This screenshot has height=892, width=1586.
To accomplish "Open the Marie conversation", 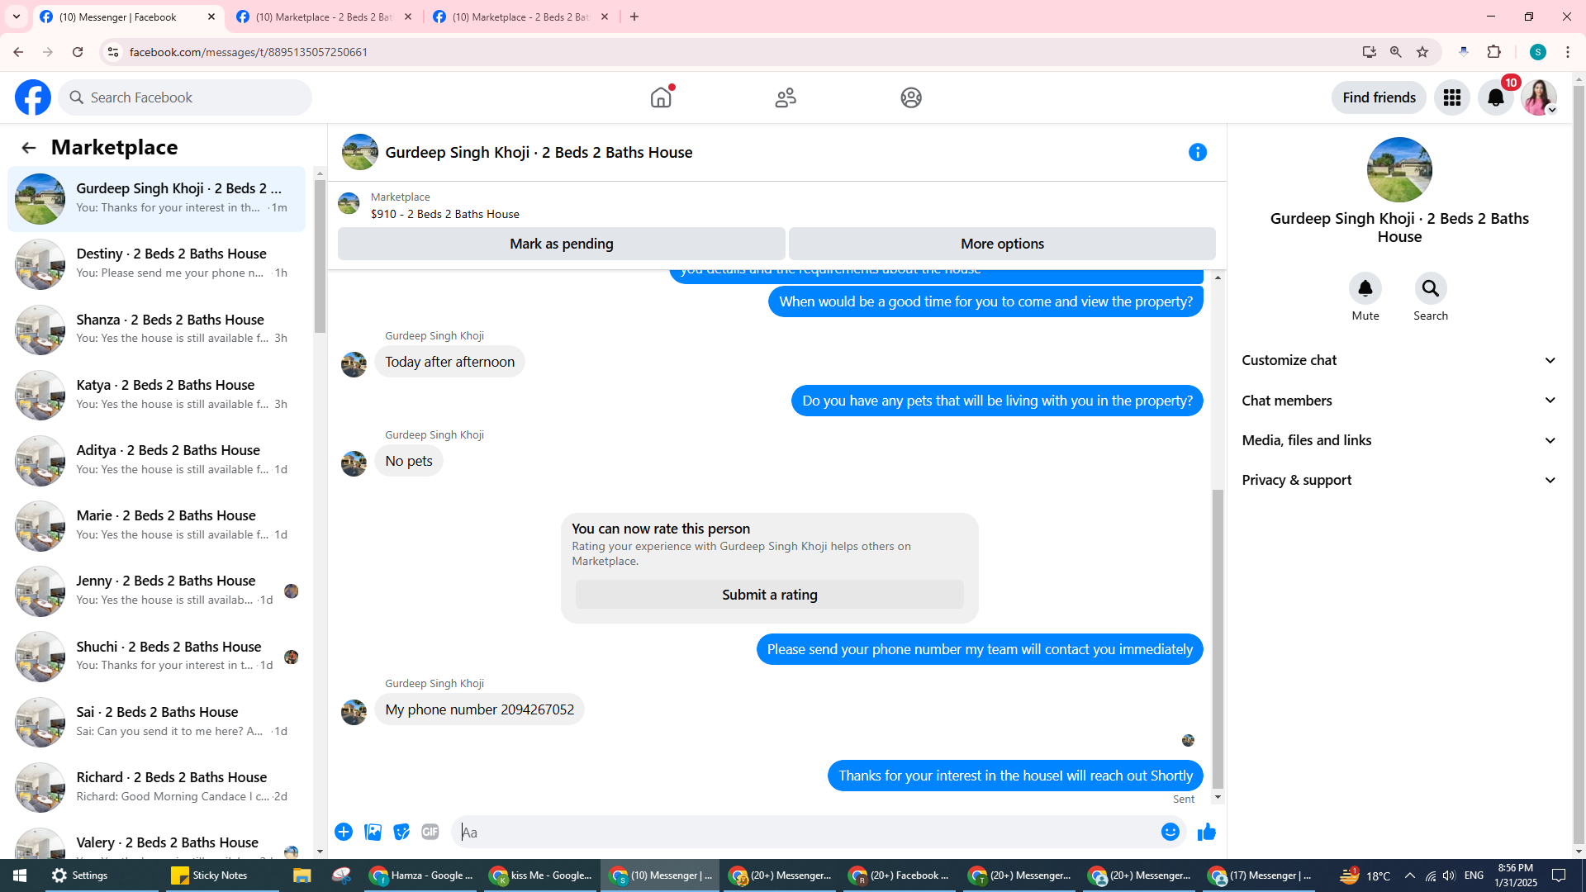I will pyautogui.click(x=157, y=525).
